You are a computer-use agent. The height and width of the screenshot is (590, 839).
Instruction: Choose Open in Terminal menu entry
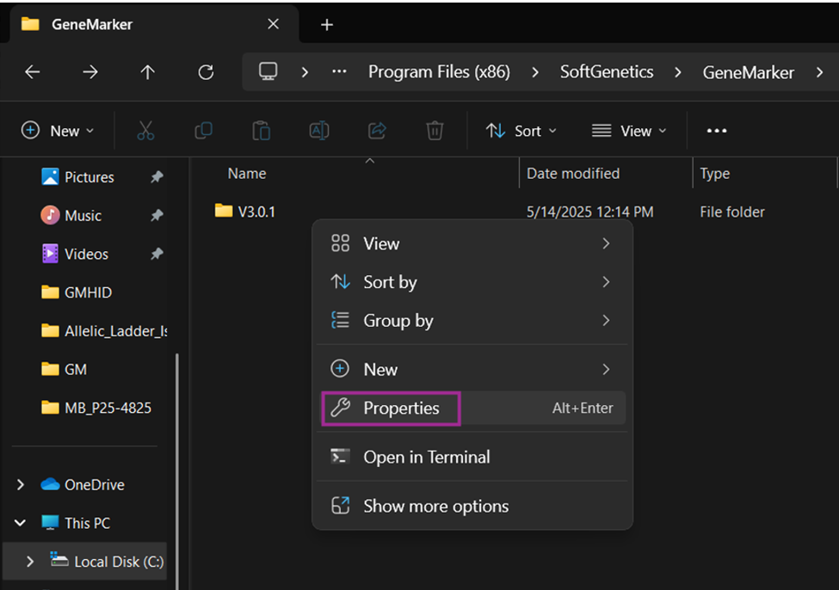[x=426, y=458]
